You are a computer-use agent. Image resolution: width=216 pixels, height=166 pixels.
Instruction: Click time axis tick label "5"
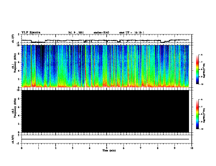[x=107, y=148]
